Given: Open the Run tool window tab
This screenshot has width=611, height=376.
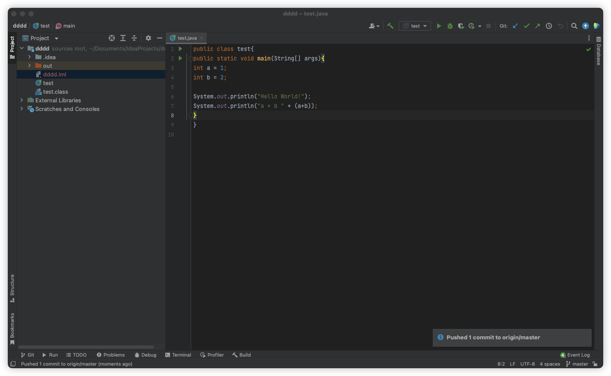Looking at the screenshot, I should [x=50, y=355].
